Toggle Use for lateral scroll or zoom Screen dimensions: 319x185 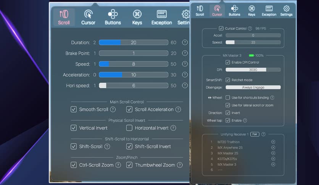click(x=228, y=105)
